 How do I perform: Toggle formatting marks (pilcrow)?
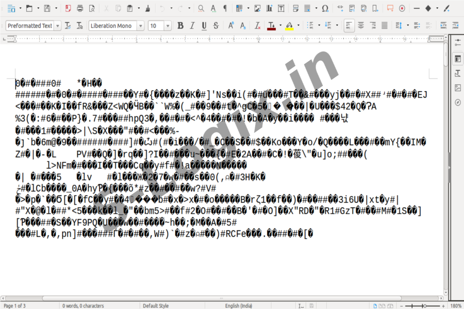point(224,8)
